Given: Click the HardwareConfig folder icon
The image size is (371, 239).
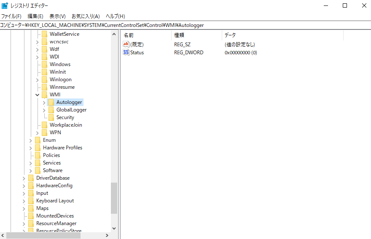Looking at the screenshot, I should pyautogui.click(x=31, y=186).
